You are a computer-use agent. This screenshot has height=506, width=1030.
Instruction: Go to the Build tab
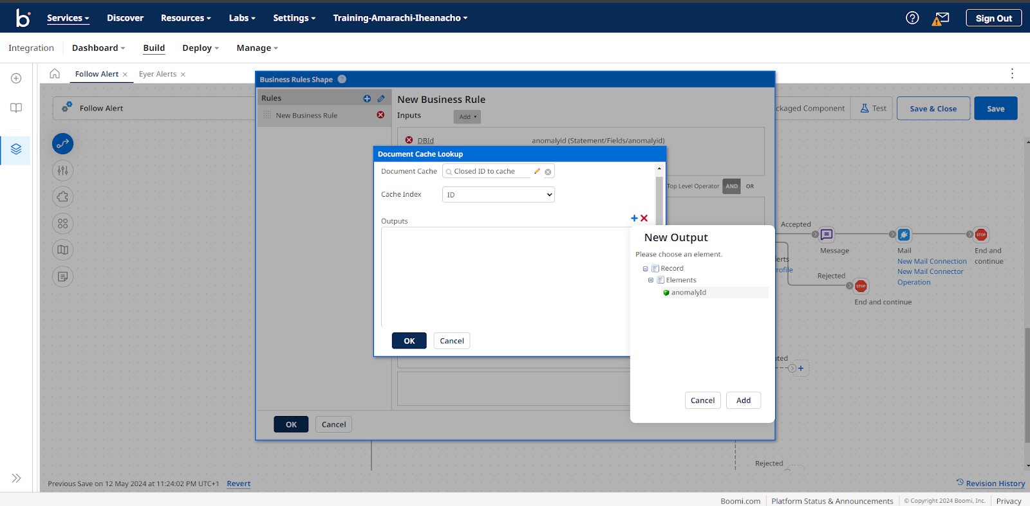[x=154, y=48]
